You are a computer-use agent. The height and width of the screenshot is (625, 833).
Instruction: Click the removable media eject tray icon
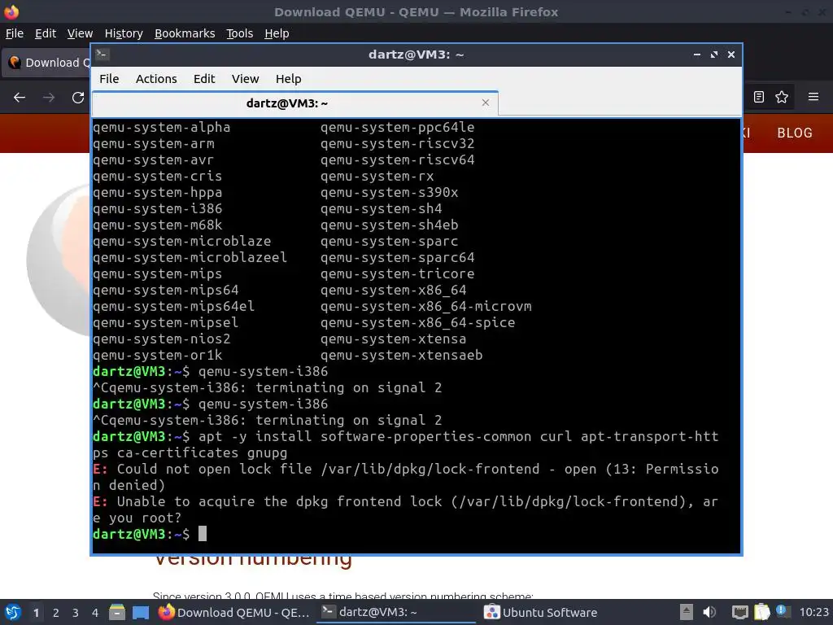(687, 612)
